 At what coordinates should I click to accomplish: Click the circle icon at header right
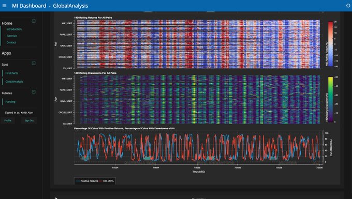click(x=348, y=6)
